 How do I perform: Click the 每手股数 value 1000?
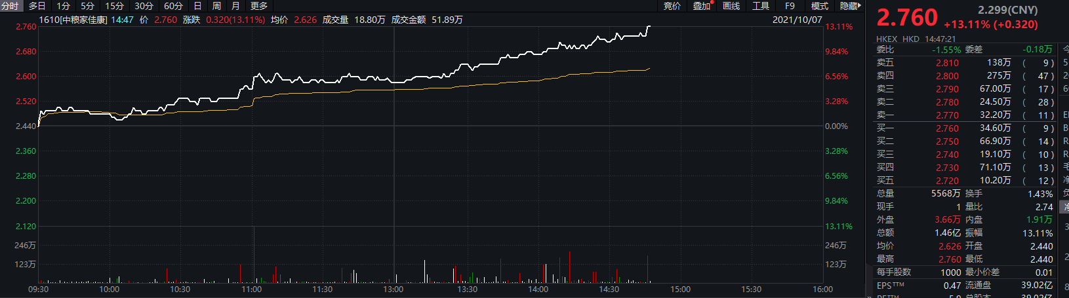(x=951, y=272)
